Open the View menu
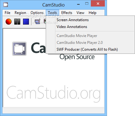Image resolution: width=135 pixels, height=116 pixels. point(80,13)
